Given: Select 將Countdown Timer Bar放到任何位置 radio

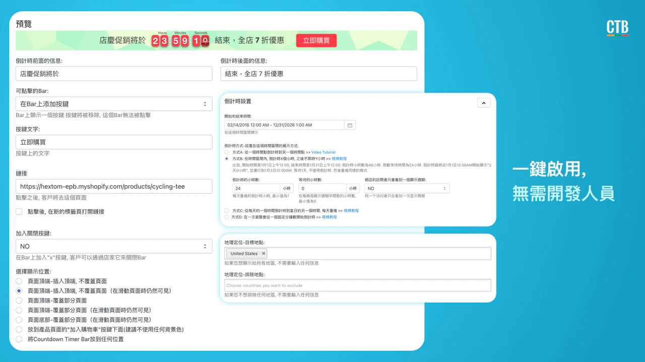Looking at the screenshot, I should point(19,339).
